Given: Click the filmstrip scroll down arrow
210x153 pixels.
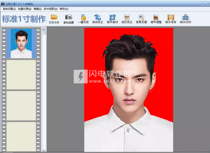Looking at the screenshot, I should tap(44, 151).
